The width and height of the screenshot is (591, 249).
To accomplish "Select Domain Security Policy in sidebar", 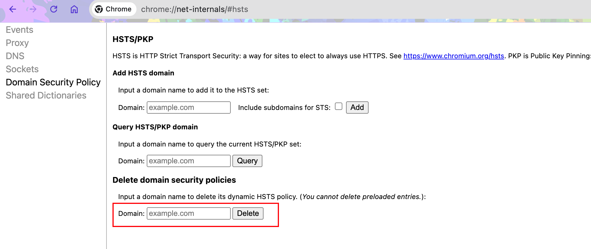I will (53, 82).
